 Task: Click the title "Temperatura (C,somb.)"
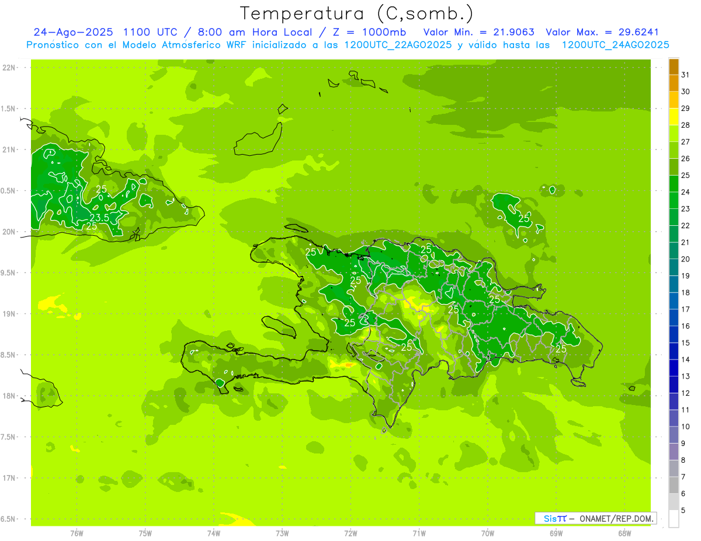[x=357, y=14]
